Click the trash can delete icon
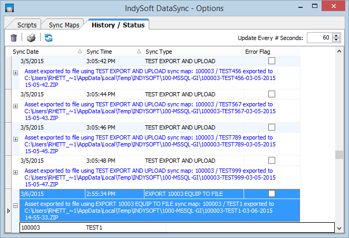This screenshot has width=349, height=238. point(14,38)
